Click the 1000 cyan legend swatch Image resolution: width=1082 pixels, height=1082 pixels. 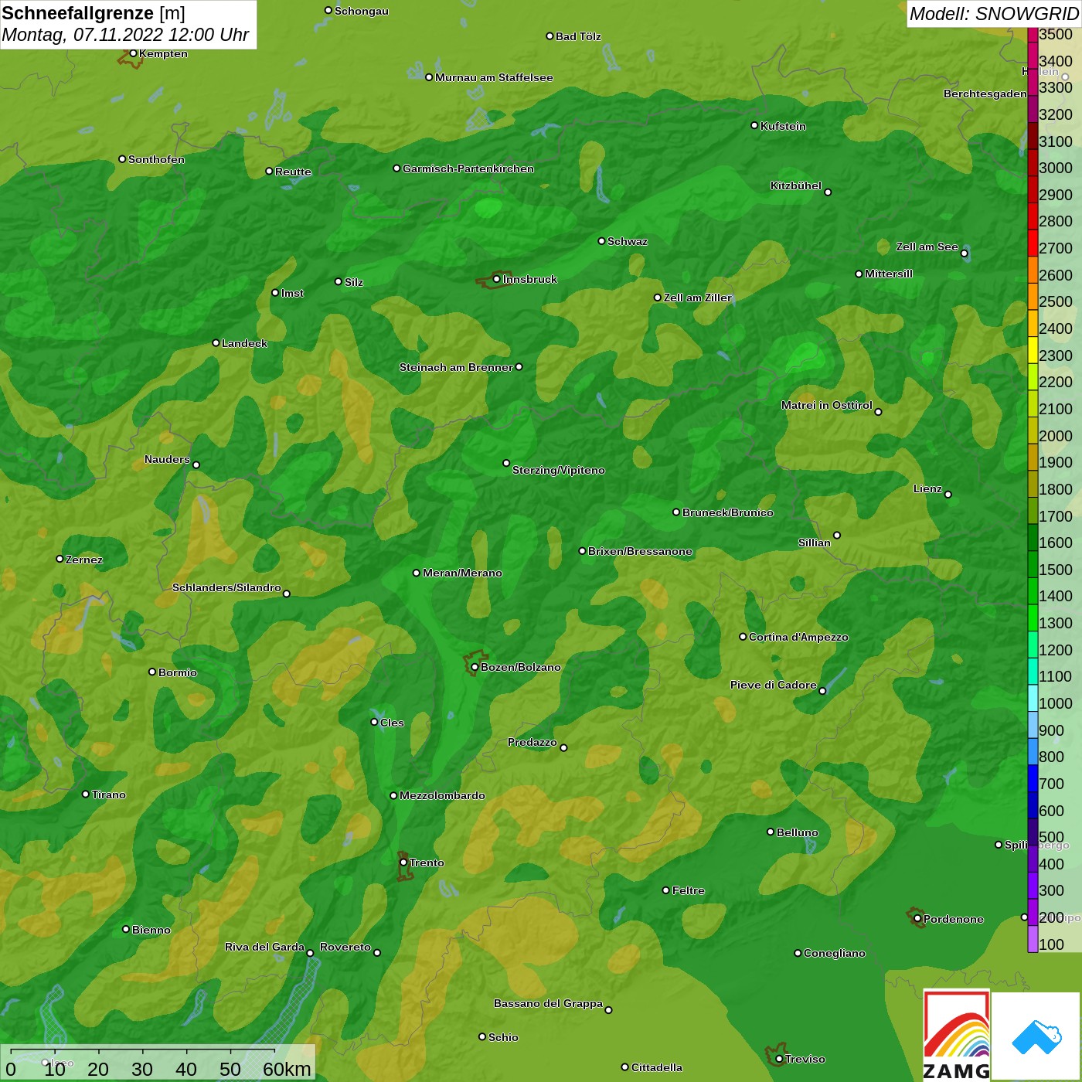click(1033, 697)
